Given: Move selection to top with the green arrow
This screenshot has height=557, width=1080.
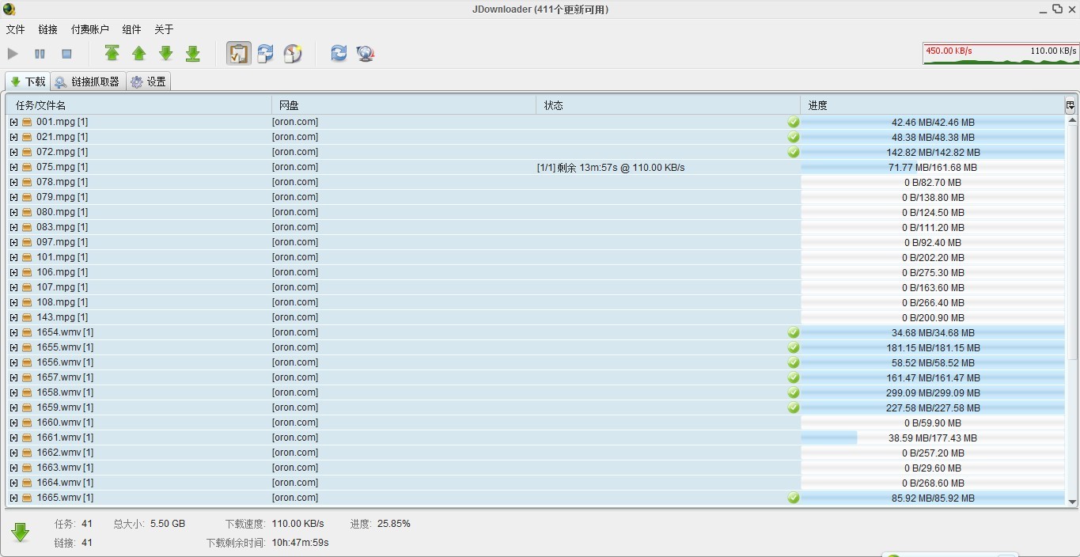Looking at the screenshot, I should (112, 54).
